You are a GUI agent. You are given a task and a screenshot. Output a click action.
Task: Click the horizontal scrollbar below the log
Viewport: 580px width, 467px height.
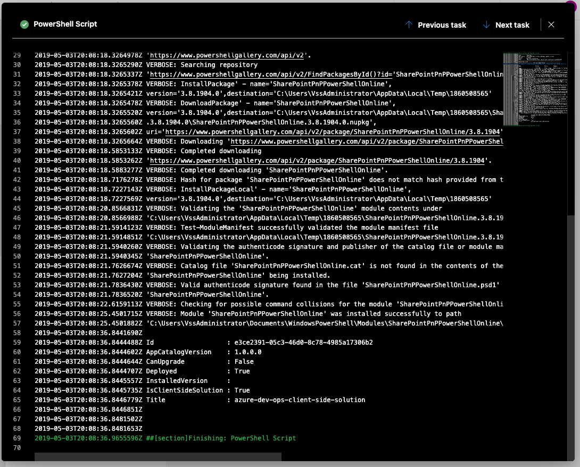[158, 456]
